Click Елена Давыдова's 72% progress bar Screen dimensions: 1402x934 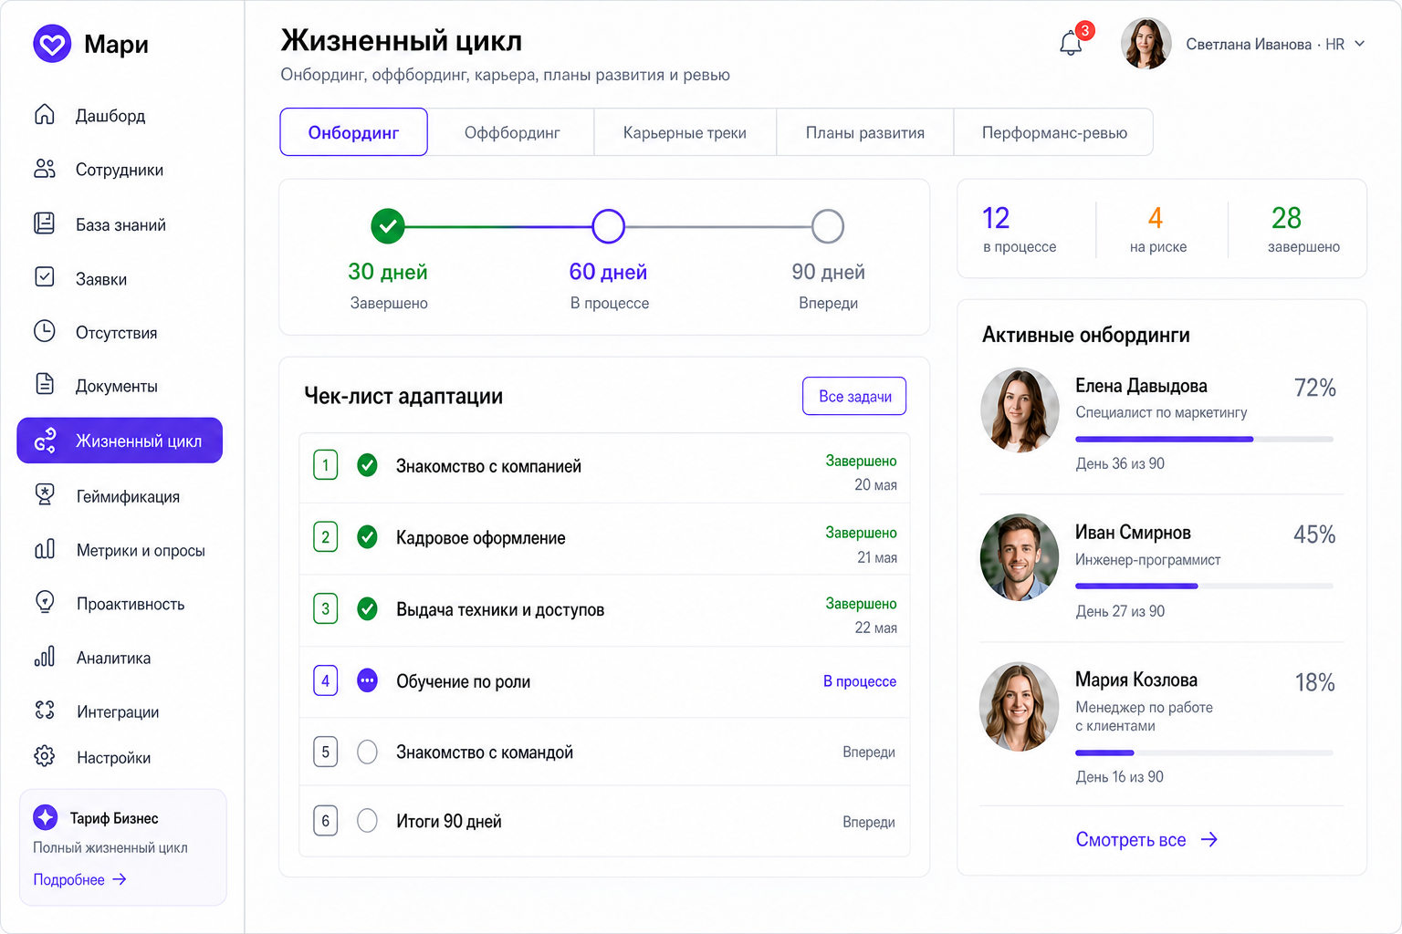1204,440
